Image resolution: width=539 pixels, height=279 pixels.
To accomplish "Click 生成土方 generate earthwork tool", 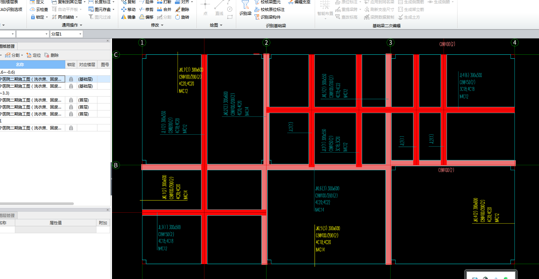I will (x=409, y=17).
